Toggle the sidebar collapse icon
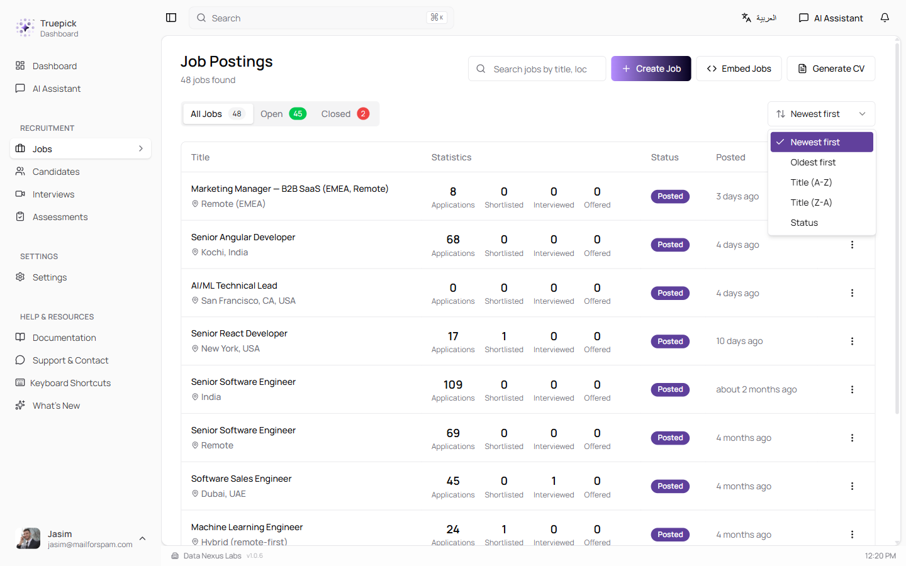The width and height of the screenshot is (906, 566). pos(171,18)
